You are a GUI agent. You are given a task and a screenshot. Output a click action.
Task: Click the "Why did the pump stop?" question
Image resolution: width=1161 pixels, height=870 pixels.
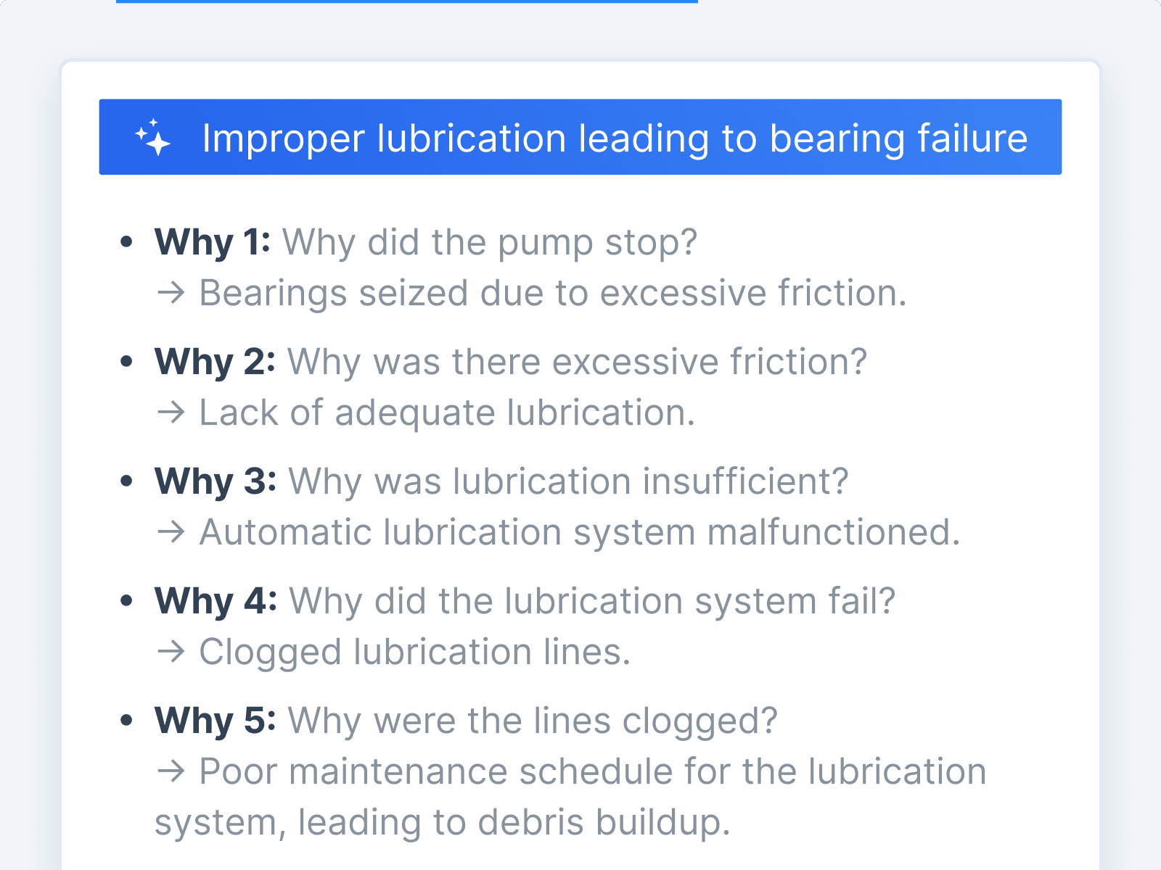[x=490, y=241]
